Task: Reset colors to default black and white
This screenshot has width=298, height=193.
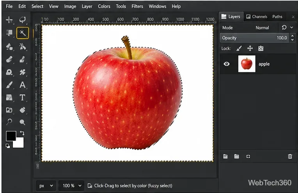Action: [x=7, y=146]
